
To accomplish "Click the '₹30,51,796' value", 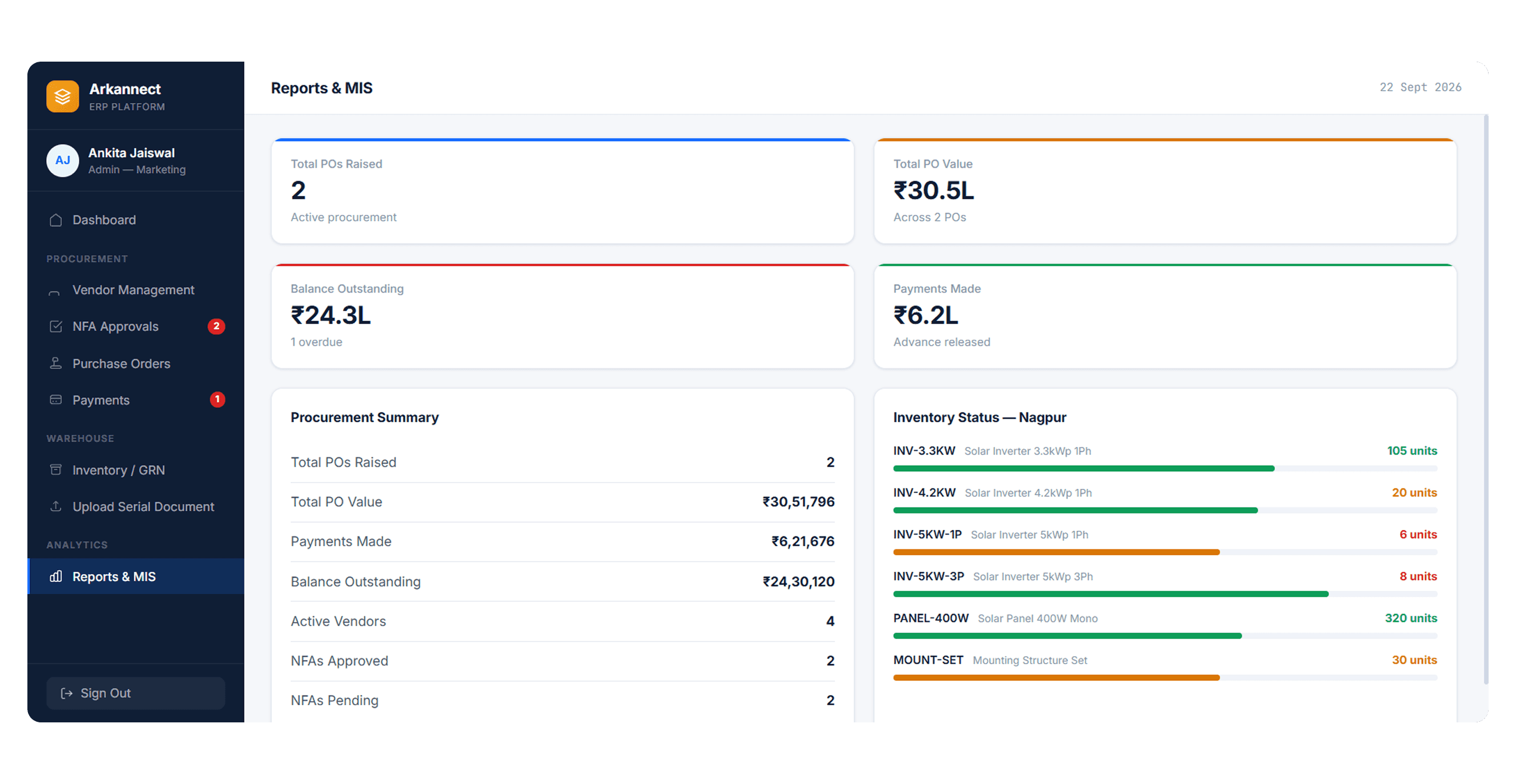I will [799, 502].
